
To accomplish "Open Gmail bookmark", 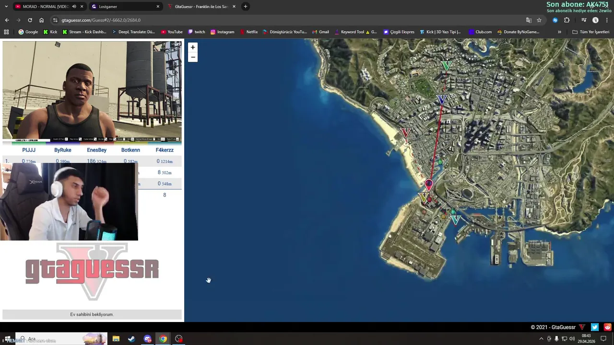I will [320, 32].
